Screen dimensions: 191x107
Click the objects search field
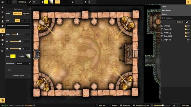pos(176,18)
